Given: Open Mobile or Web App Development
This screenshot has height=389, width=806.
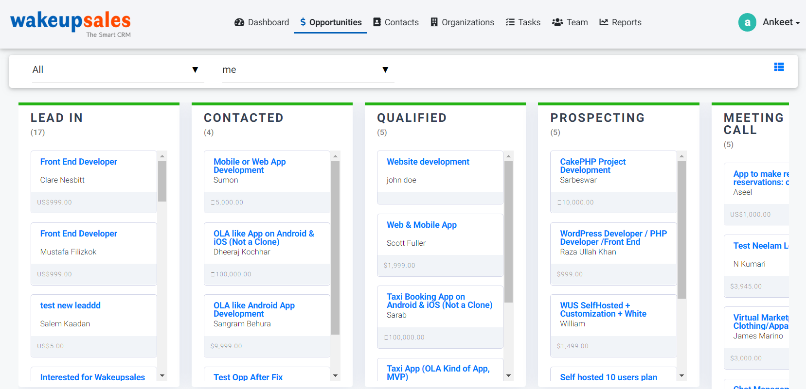Looking at the screenshot, I should click(x=250, y=166).
